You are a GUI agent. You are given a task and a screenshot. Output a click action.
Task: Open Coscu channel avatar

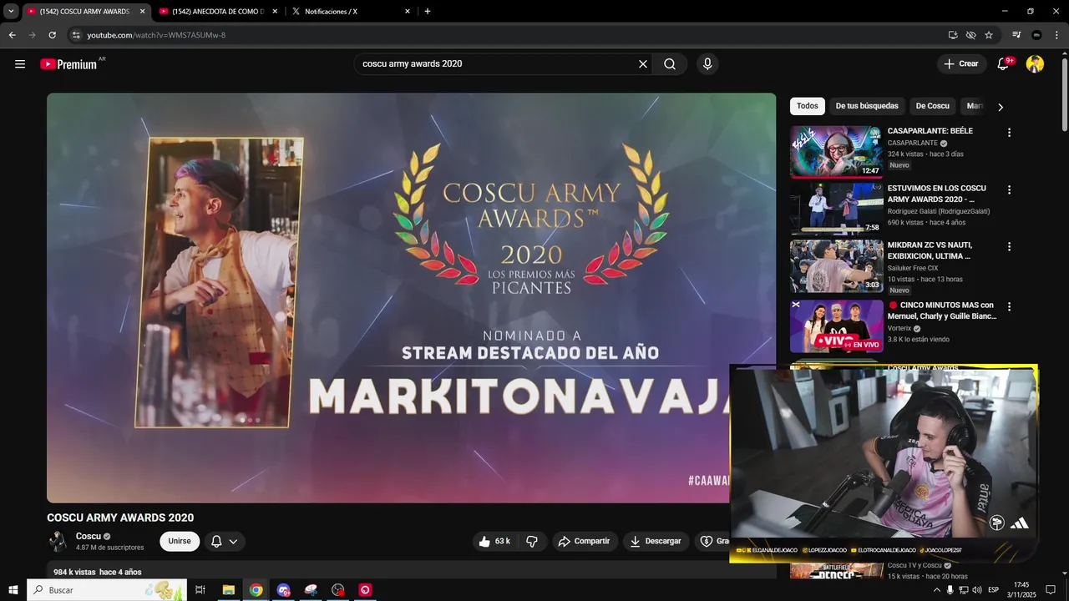(58, 542)
